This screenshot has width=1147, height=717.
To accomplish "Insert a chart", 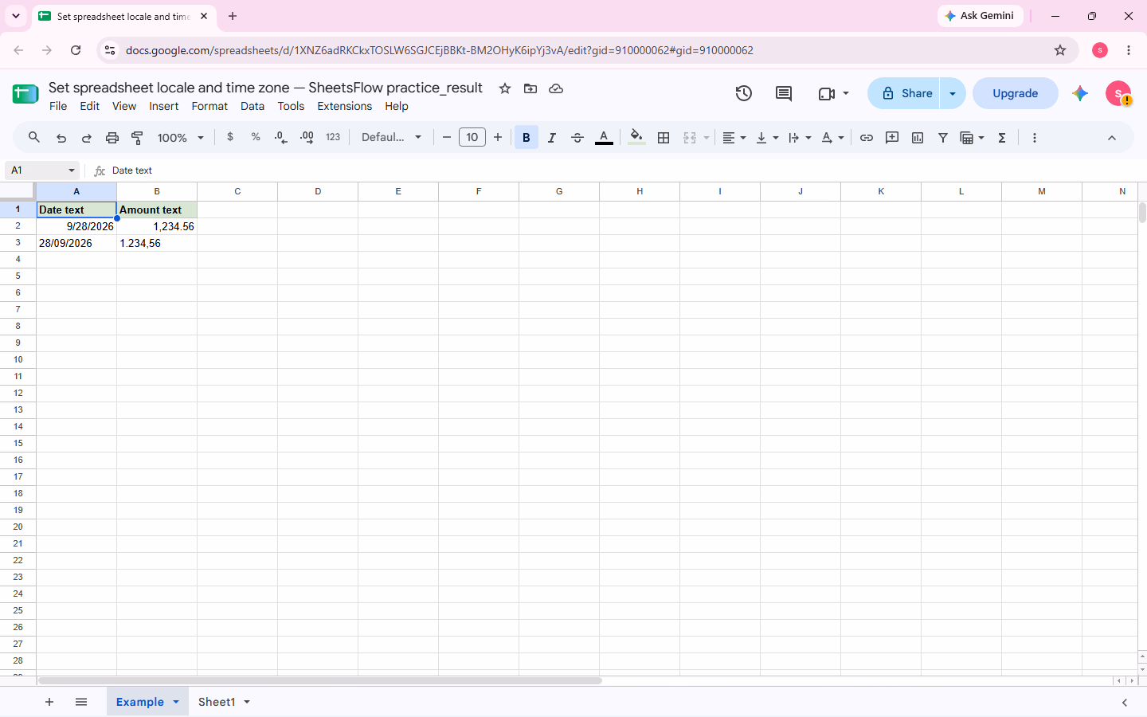I will pos(918,138).
